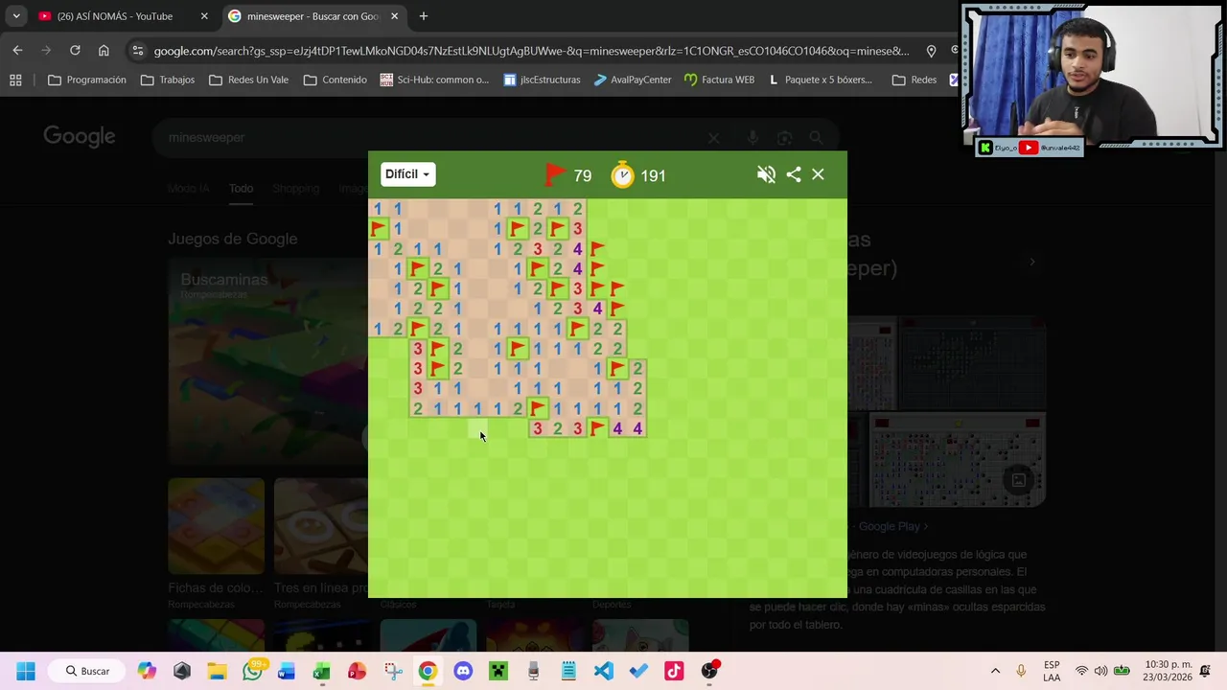Click the Google logo
The height and width of the screenshot is (690, 1227).
79,137
